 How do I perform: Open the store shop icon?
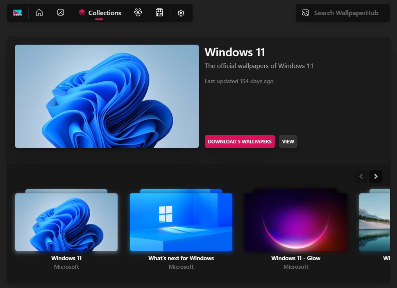[x=159, y=12]
